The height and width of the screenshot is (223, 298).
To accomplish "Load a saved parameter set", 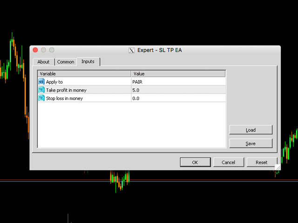I will (x=251, y=130).
